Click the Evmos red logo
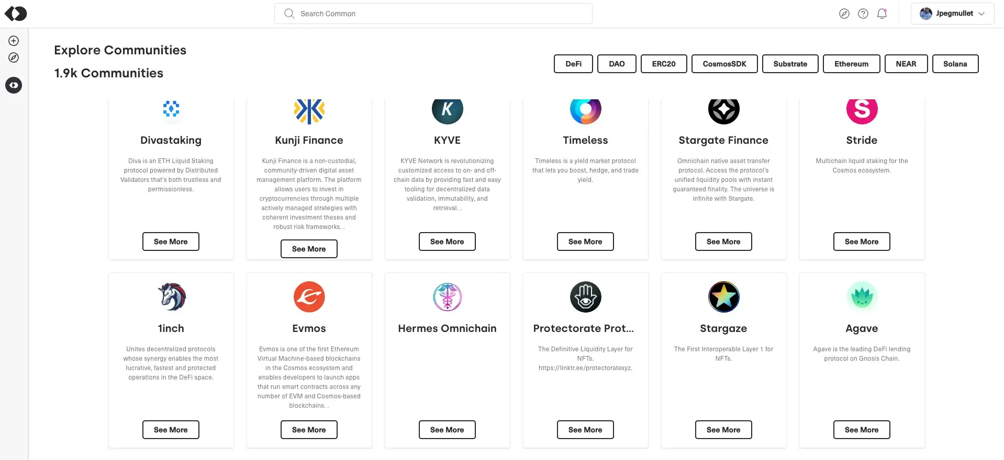 coord(309,297)
